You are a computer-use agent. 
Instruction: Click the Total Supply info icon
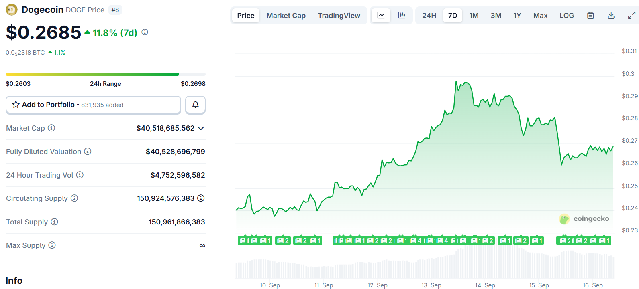click(x=54, y=222)
